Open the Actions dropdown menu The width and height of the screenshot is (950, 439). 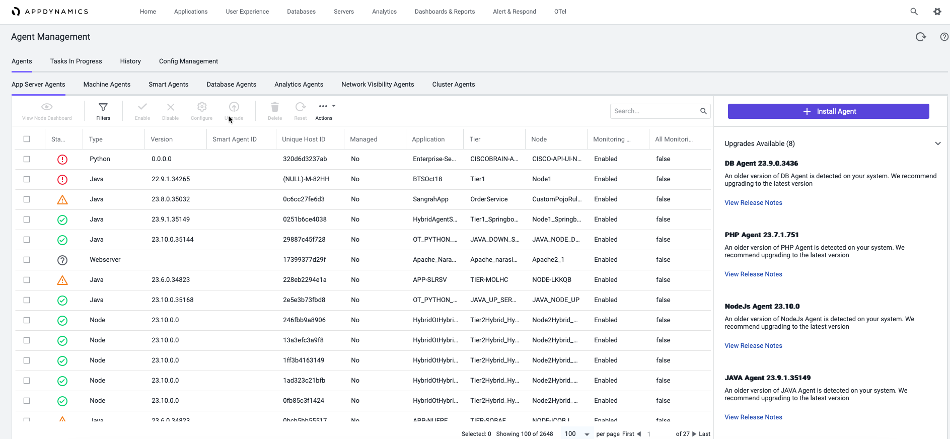pyautogui.click(x=327, y=111)
